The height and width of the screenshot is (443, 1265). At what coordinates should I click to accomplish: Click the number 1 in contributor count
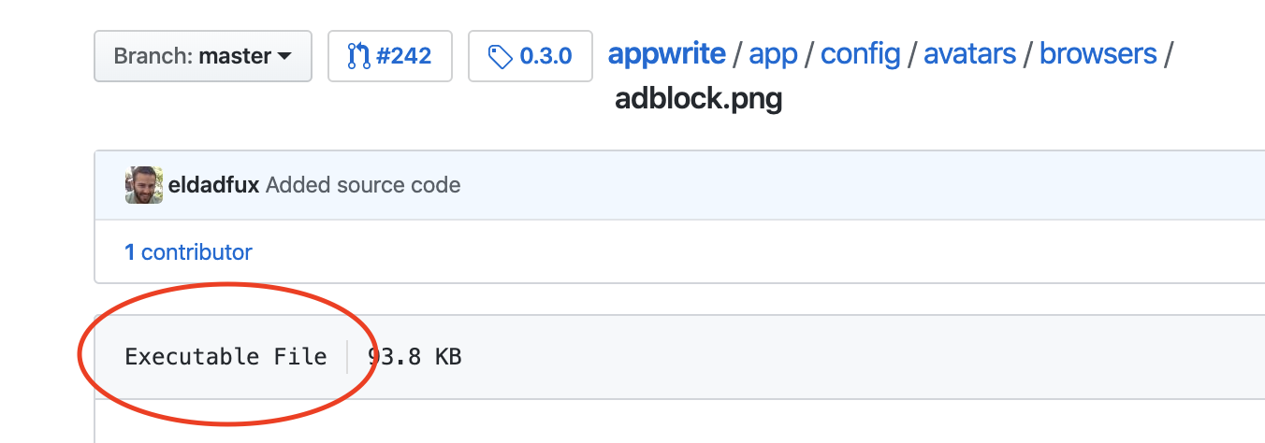click(130, 252)
